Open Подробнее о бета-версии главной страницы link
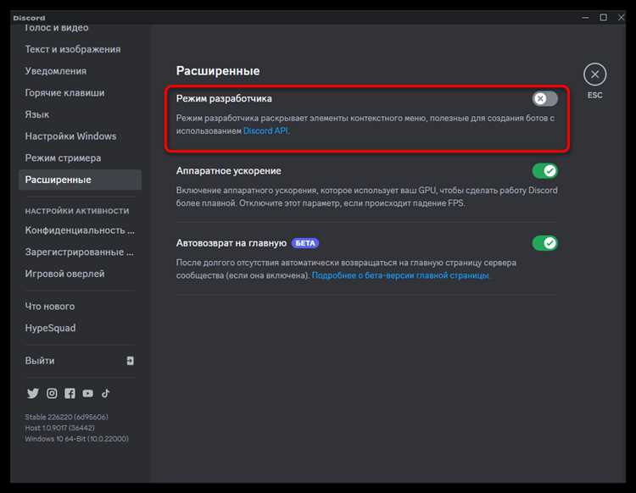 coord(400,275)
